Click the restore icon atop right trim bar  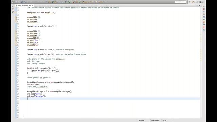click(x=204, y=6)
